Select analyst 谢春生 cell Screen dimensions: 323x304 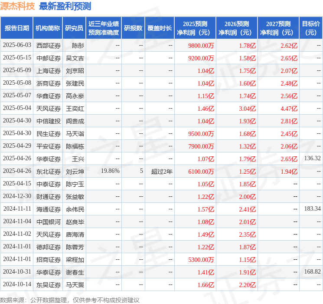coord(74,272)
